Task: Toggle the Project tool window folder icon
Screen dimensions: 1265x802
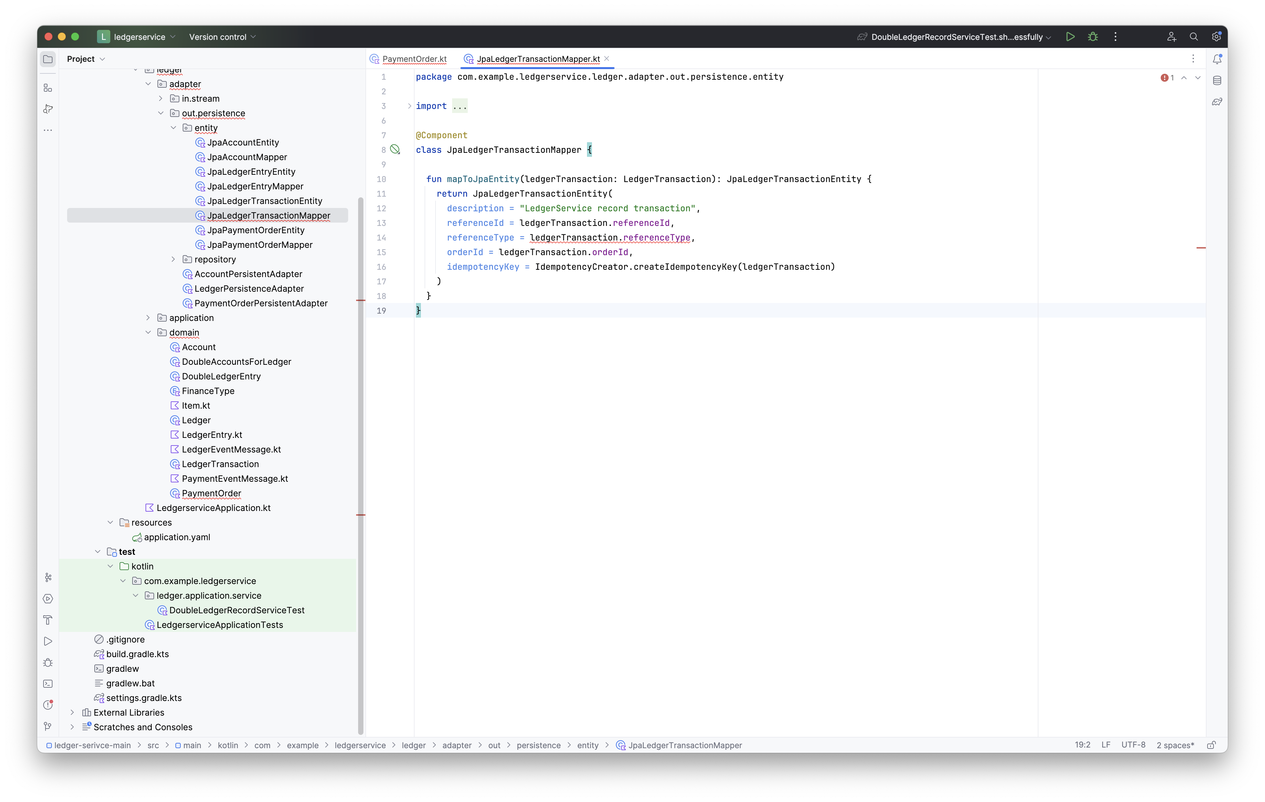Action: (x=48, y=59)
